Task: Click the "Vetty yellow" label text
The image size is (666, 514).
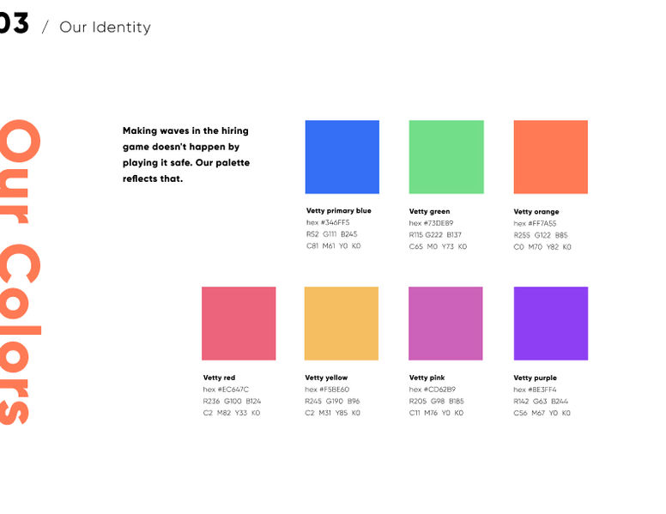Action: tap(326, 378)
